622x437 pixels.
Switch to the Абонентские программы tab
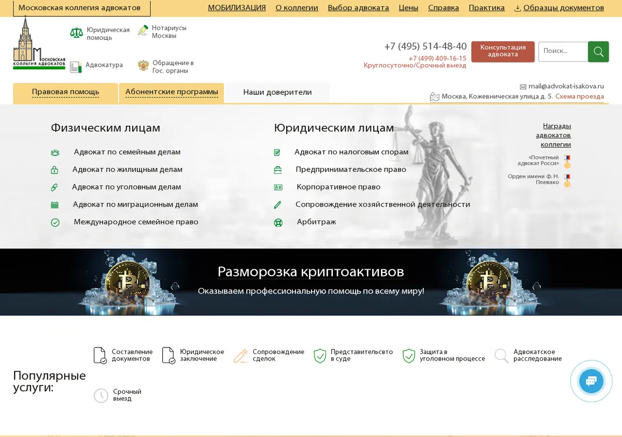click(172, 93)
